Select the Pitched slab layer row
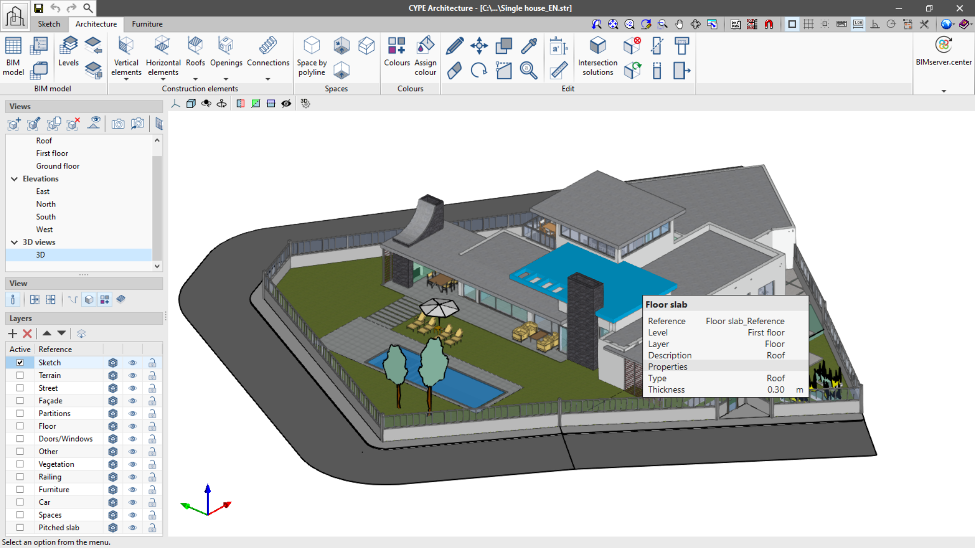This screenshot has height=548, width=975. point(84,528)
